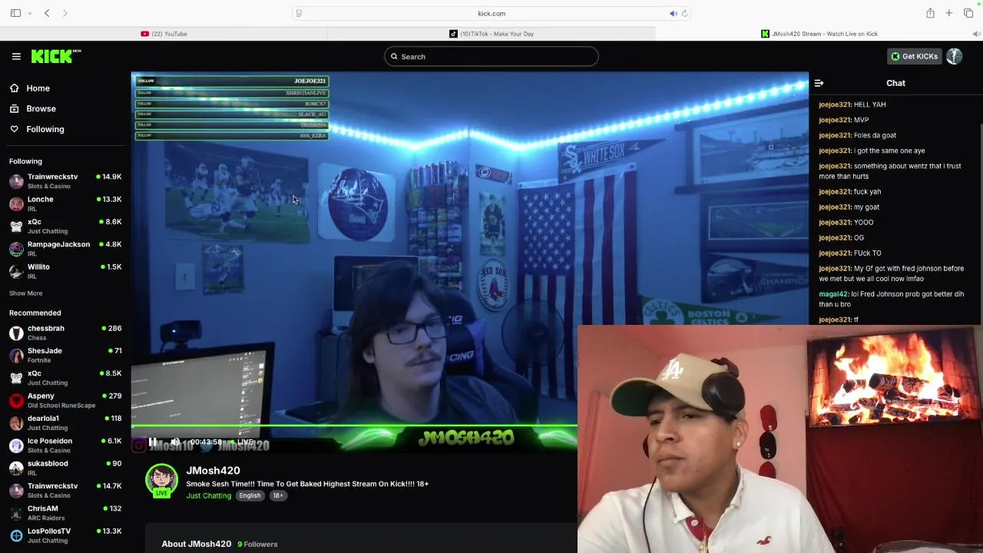Click JMosh420 streamer avatar
The width and height of the screenshot is (983, 553).
pyautogui.click(x=161, y=480)
